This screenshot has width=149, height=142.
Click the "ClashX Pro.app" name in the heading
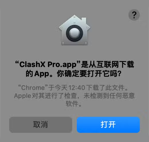click(x=48, y=64)
